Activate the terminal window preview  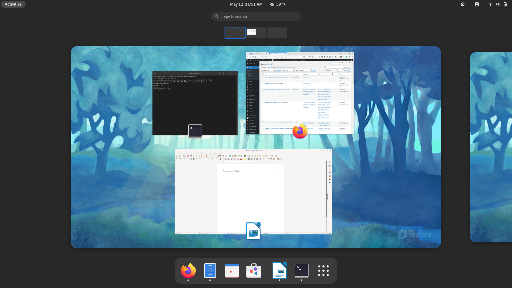pyautogui.click(x=195, y=103)
